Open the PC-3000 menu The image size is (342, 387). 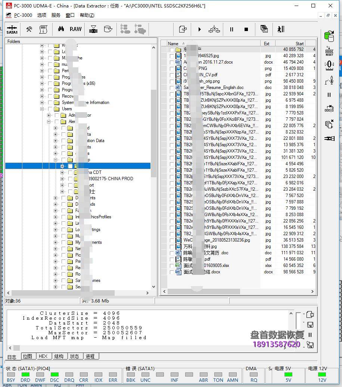23,15
